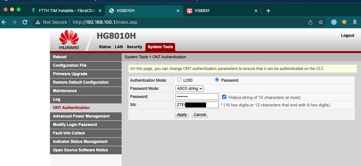Open Reboot in the sidebar
Screen dimensions: 361x166
click(86, 57)
